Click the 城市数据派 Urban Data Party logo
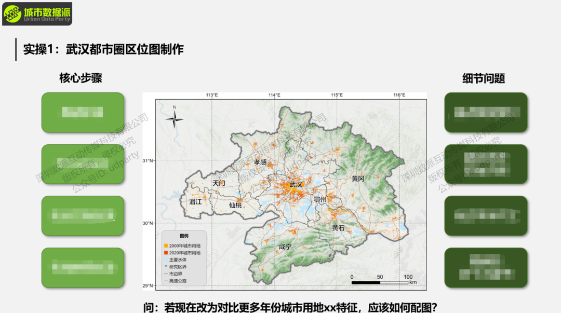 (x=37, y=13)
